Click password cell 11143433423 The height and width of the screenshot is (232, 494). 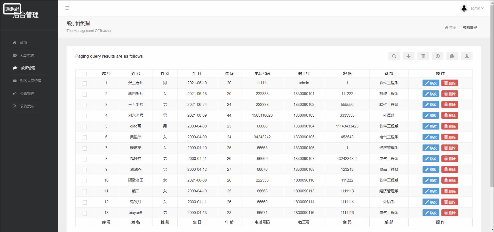coord(347,126)
